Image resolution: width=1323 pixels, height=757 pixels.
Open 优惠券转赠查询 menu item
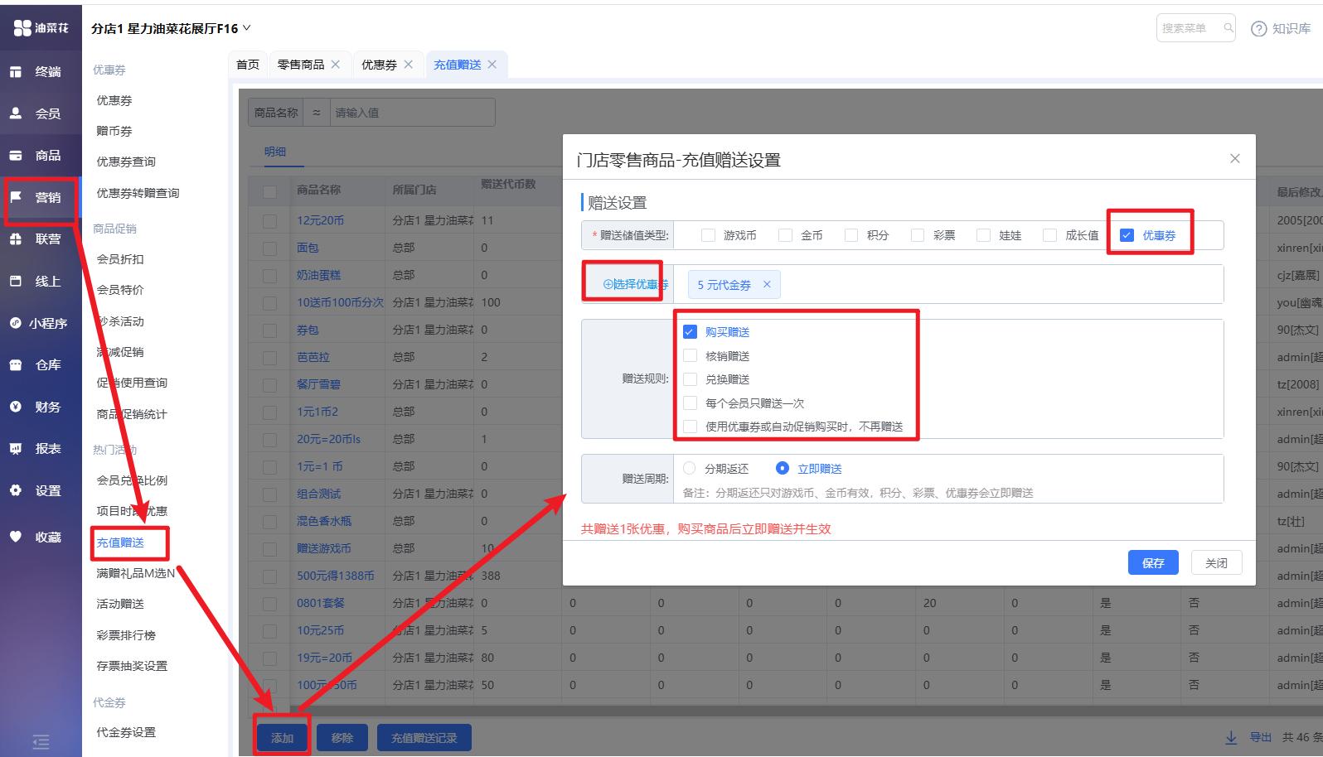pos(138,193)
